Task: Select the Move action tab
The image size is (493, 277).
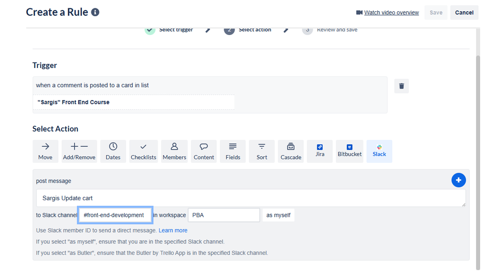Action: pos(45,151)
